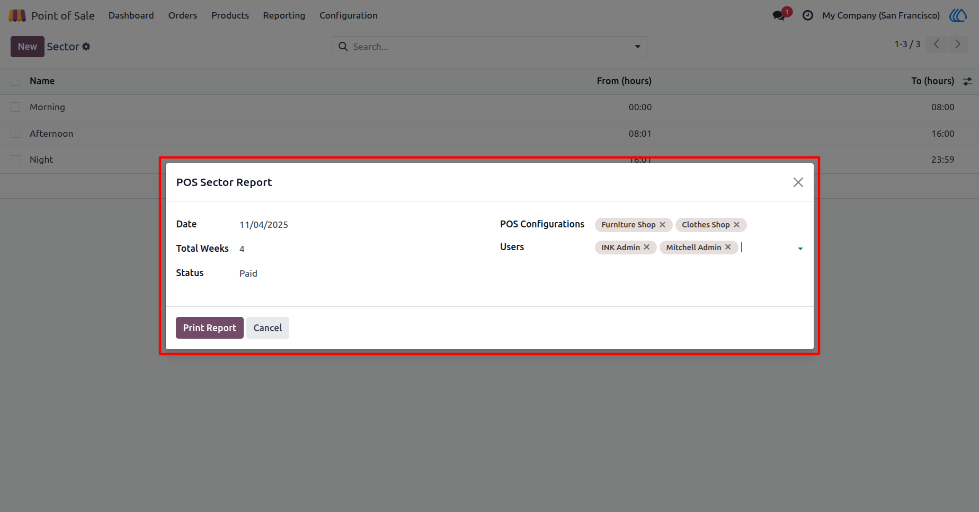Check the Afternoon row checkbox
Viewport: 979px width, 512px height.
(x=15, y=134)
